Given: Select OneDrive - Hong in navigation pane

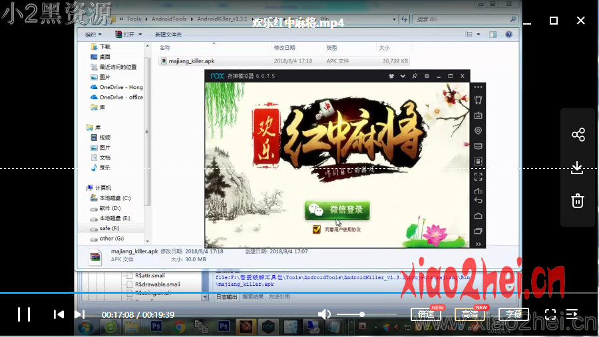Looking at the screenshot, I should point(120,87).
